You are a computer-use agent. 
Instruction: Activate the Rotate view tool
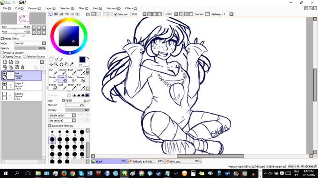61,64
